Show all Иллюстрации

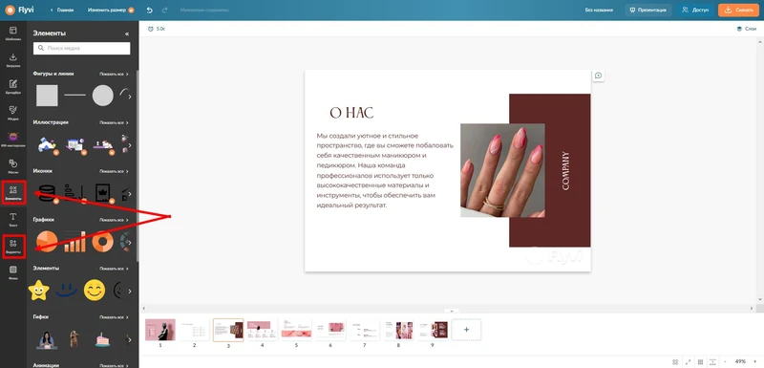point(114,123)
